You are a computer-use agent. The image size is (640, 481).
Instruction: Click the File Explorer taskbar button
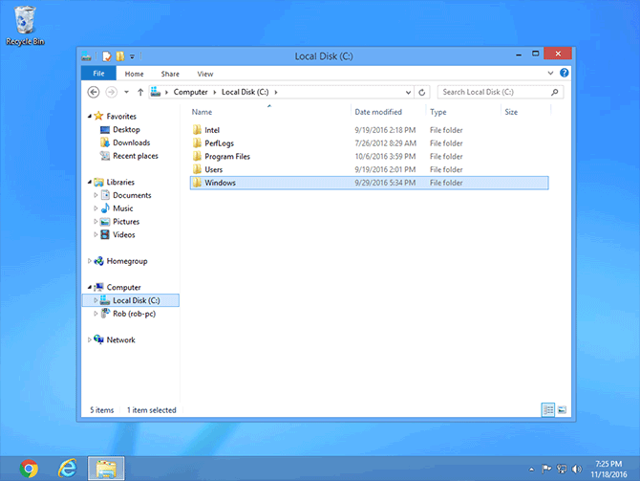click(106, 469)
